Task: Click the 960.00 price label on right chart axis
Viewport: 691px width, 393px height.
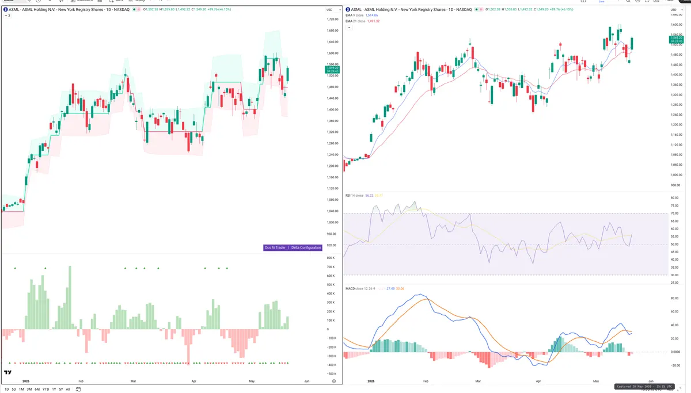Action: pyautogui.click(x=676, y=185)
